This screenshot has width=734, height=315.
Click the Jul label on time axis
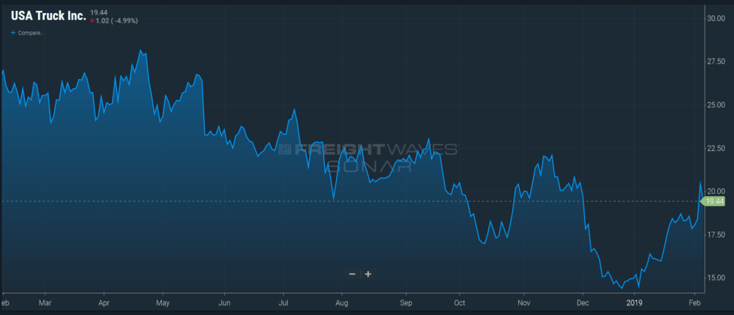coord(283,303)
